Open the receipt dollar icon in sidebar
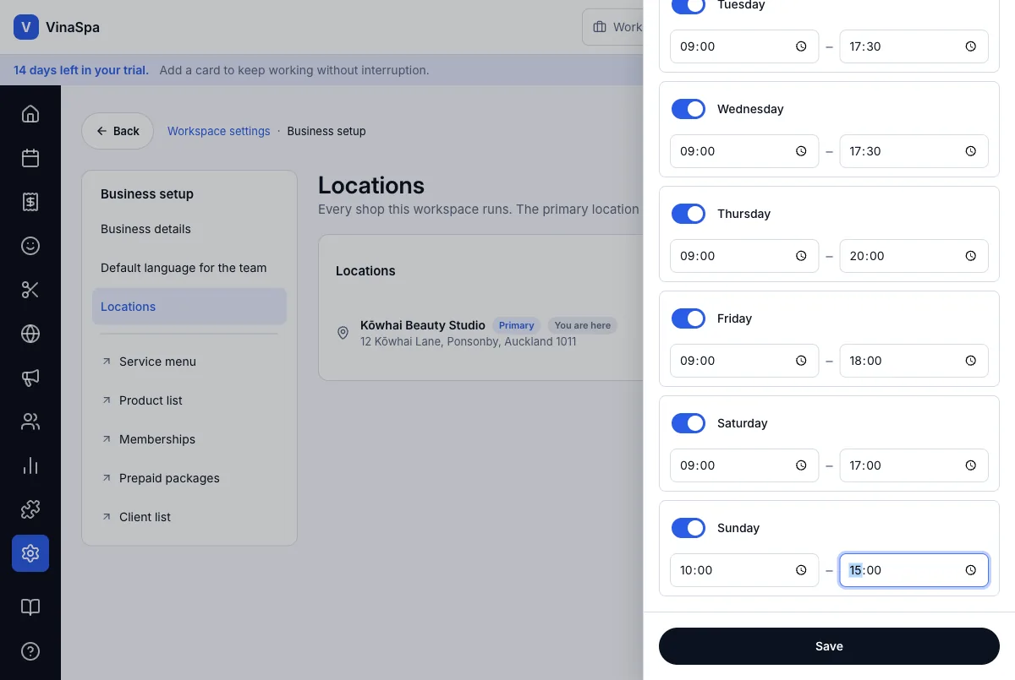The width and height of the screenshot is (1015, 680). pos(30,202)
